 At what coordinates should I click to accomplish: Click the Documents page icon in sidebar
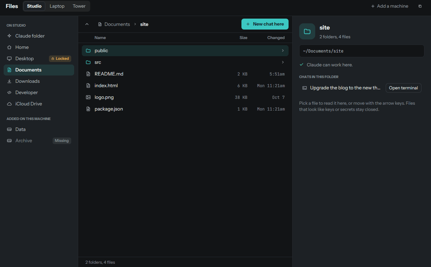(x=9, y=70)
